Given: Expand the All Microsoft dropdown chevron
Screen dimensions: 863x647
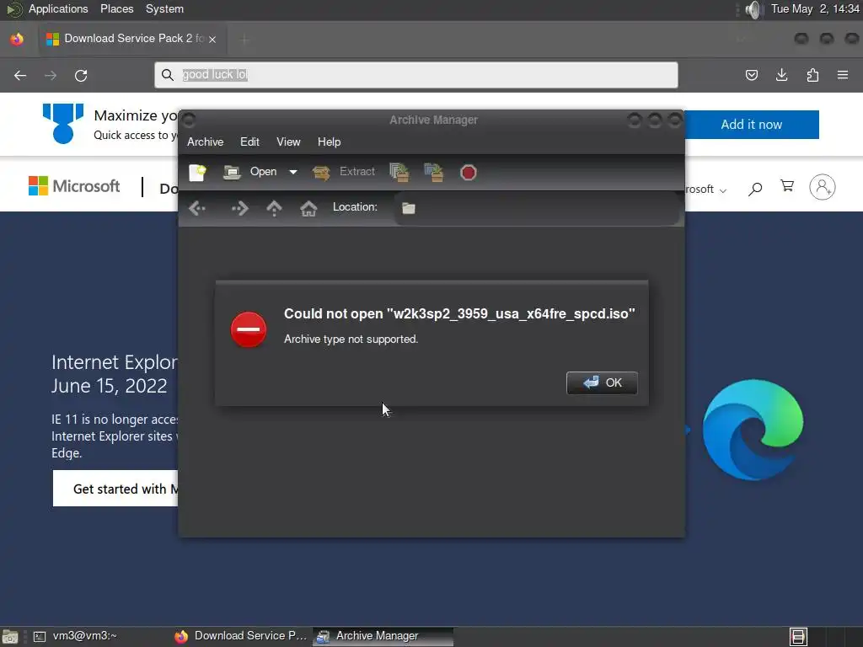Looking at the screenshot, I should point(722,190).
